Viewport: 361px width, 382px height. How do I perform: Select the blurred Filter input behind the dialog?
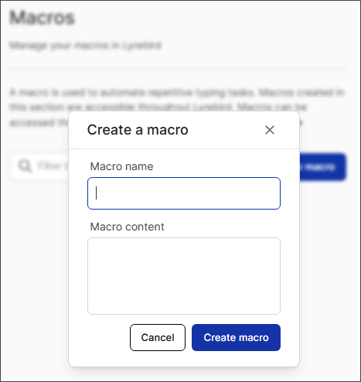coord(40,166)
